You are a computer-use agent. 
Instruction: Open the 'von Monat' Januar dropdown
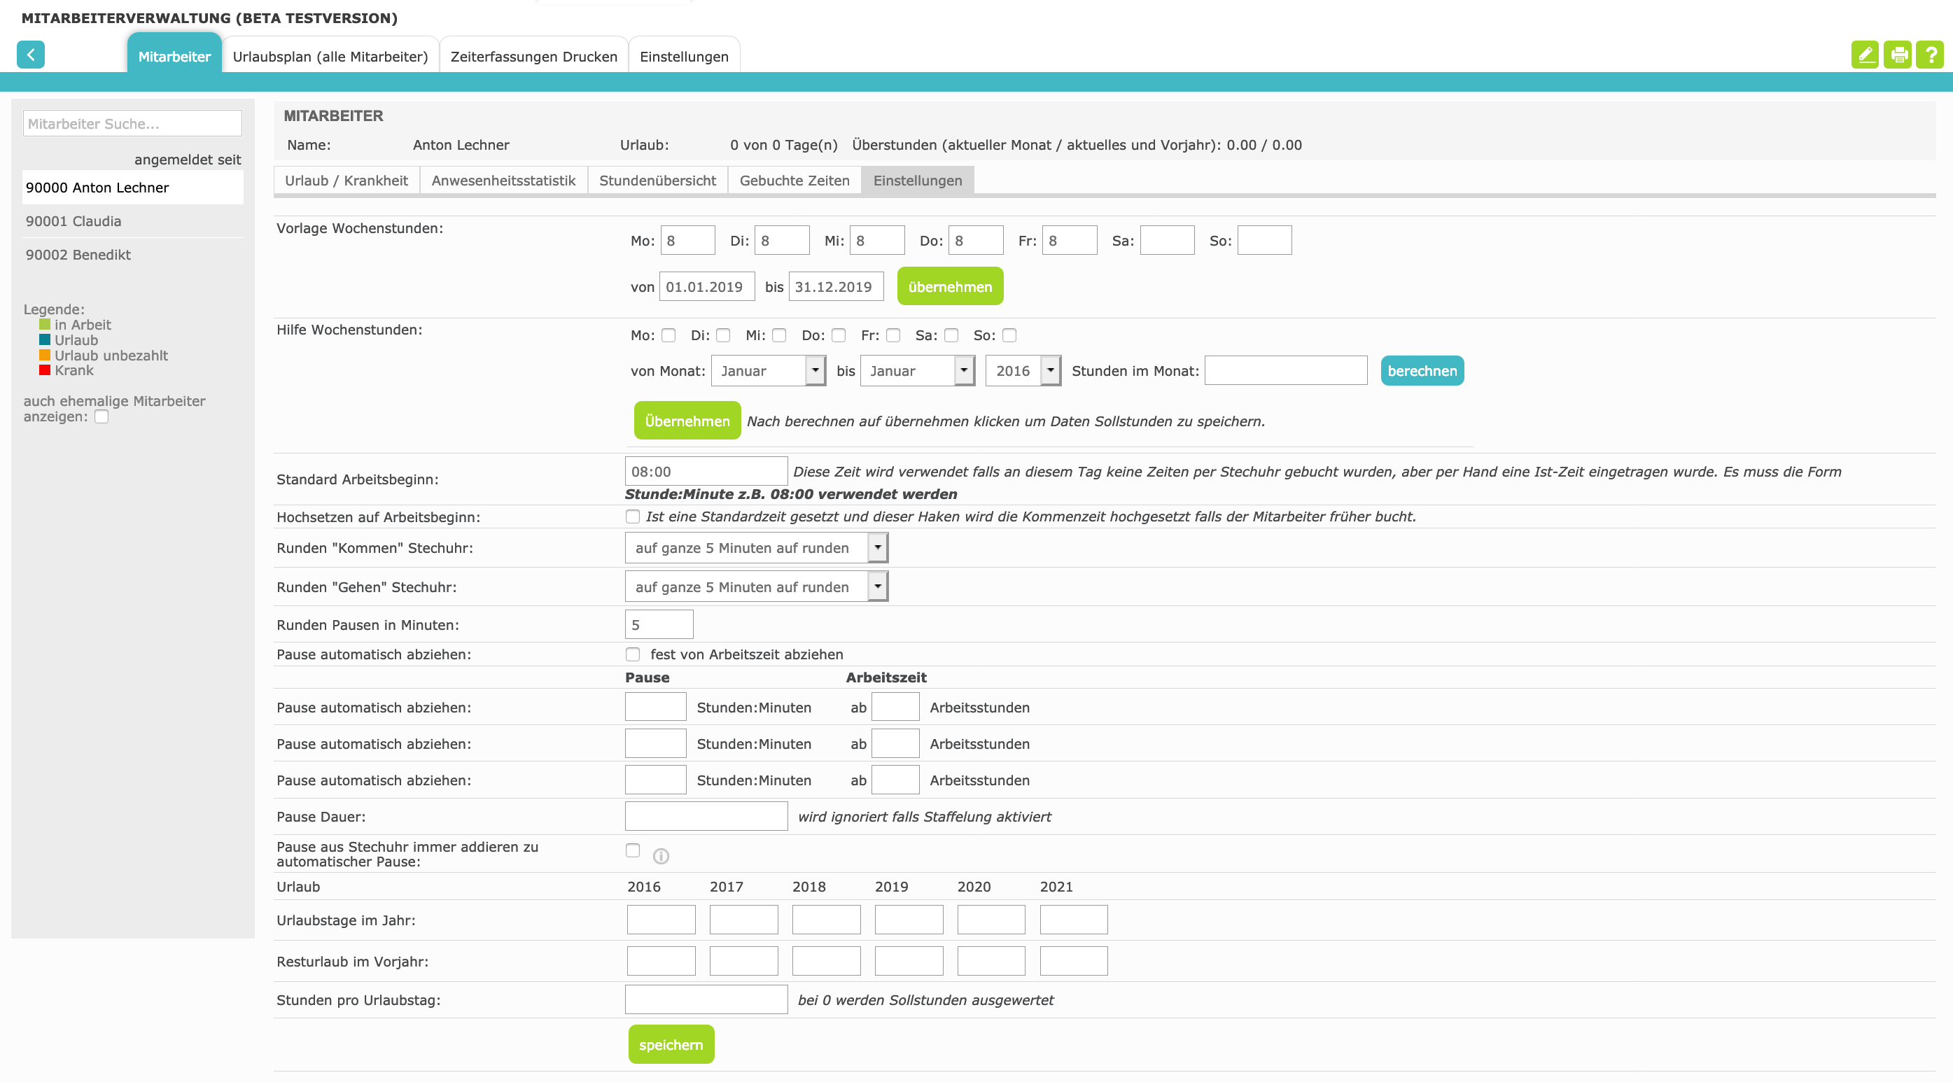pos(768,371)
